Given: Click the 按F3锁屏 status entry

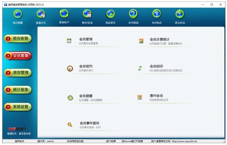Looking at the screenshot, I should [x=111, y=141].
